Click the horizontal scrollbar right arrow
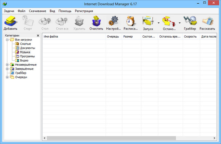The image size is (221, 144). click(x=214, y=138)
